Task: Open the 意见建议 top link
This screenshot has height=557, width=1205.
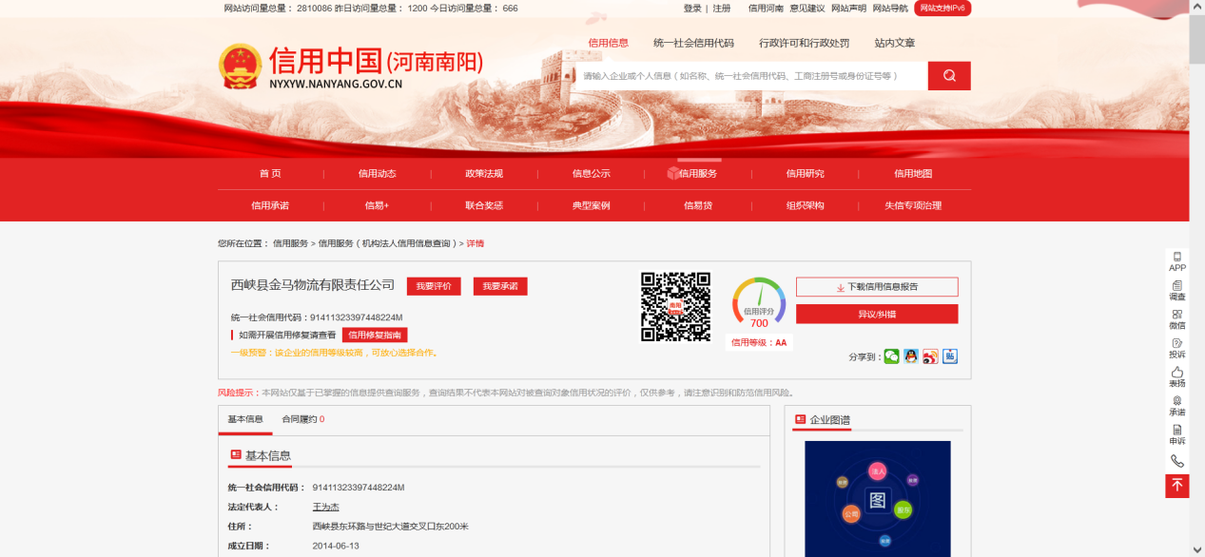Action: (x=807, y=9)
